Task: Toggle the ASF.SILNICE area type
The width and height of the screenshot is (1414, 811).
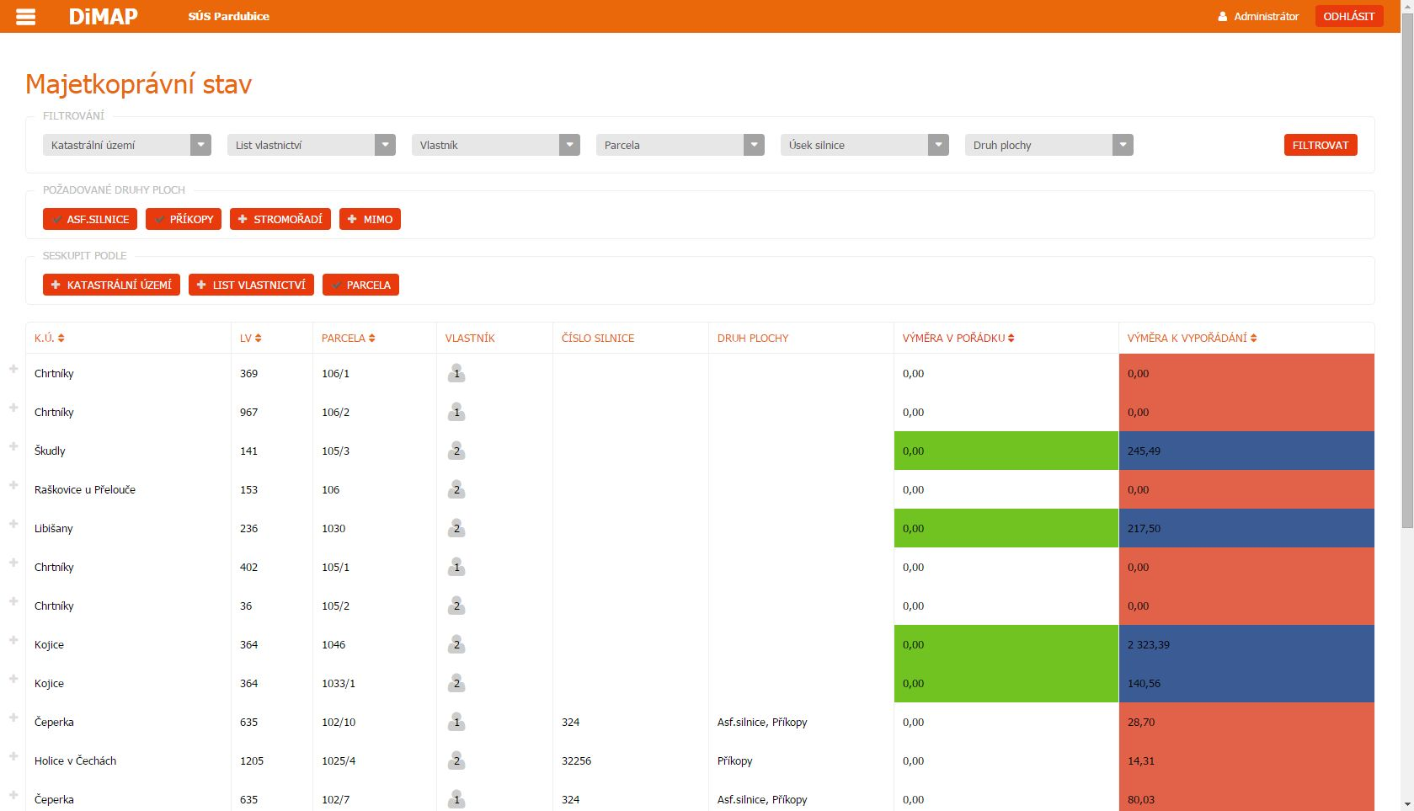Action: (x=90, y=219)
